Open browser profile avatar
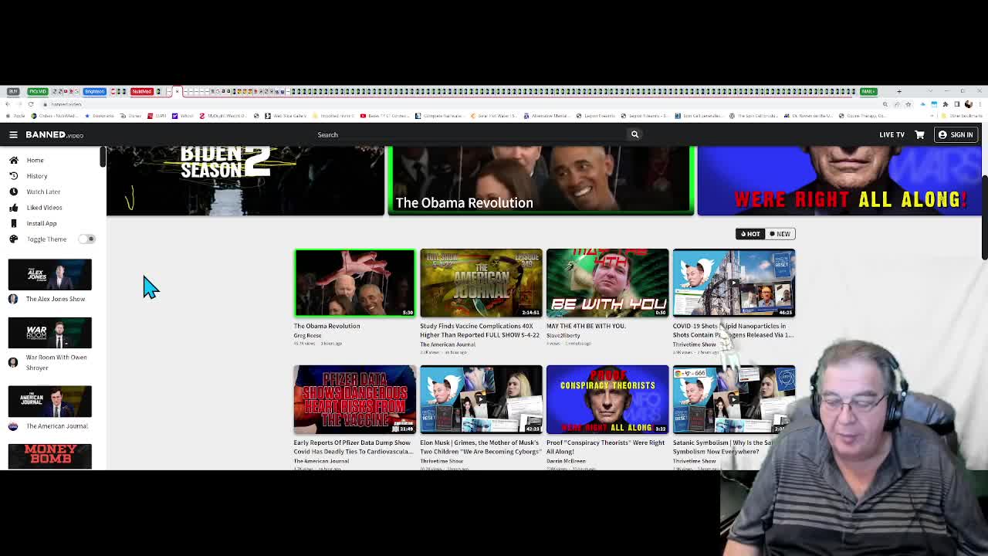The image size is (988, 556). pos(969,104)
